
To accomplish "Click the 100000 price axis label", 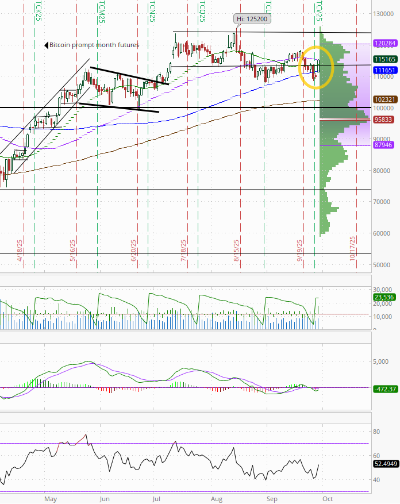I will coord(383,108).
